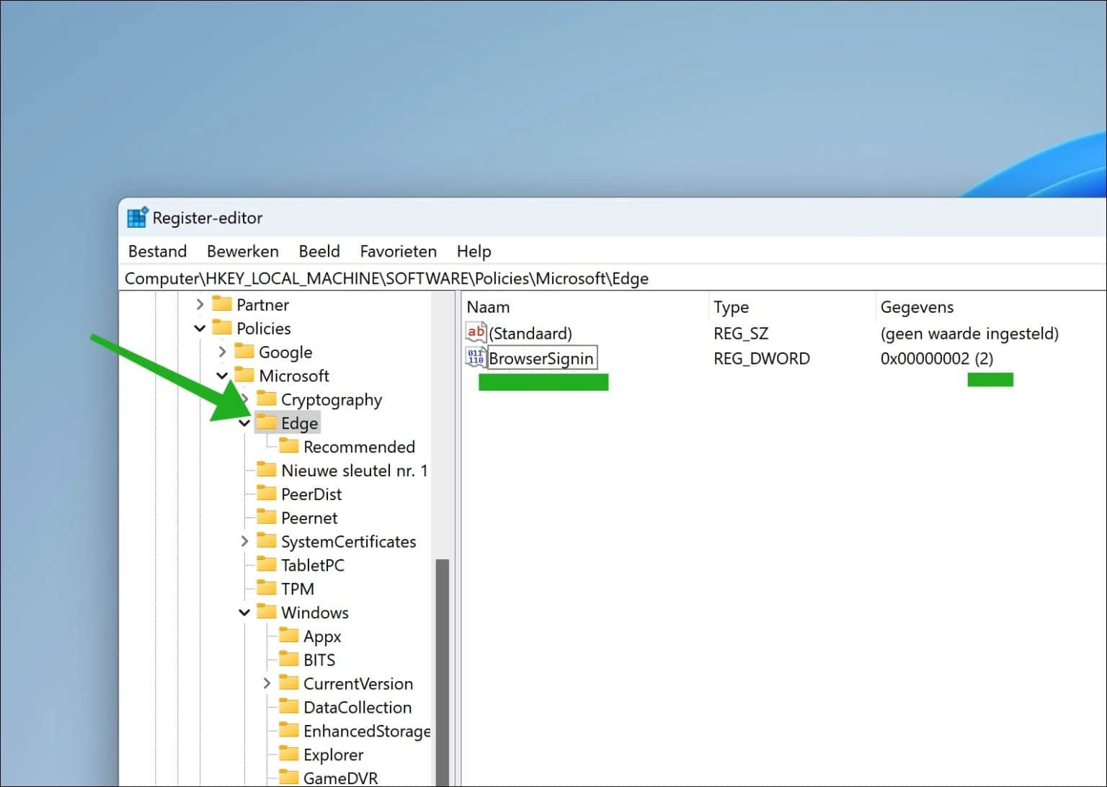
Task: Expand the Partner key
Action: coord(200,305)
